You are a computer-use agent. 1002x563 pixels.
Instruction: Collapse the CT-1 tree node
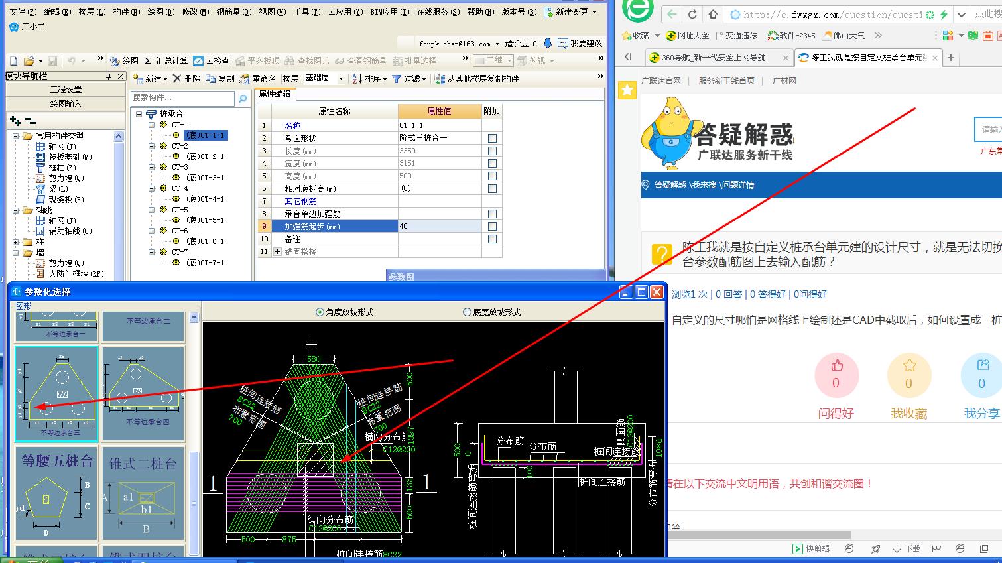(151, 125)
